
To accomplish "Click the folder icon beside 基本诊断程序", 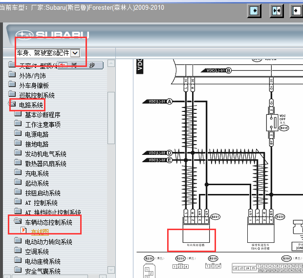I will [x=18, y=113].
